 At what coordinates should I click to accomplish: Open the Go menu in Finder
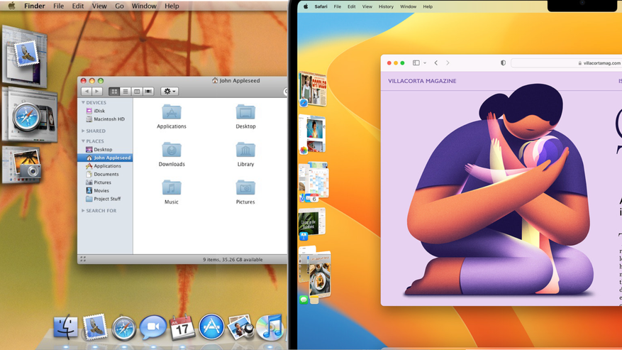coord(119,6)
